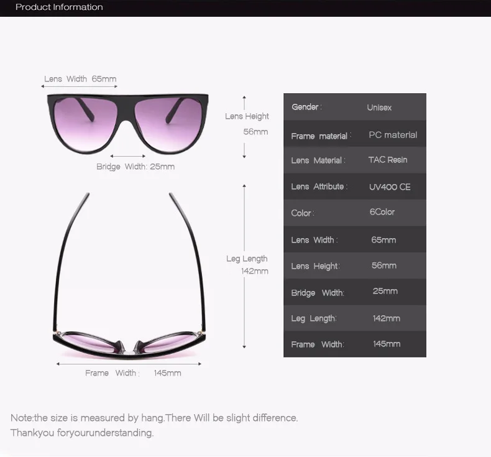Click the 'Frame Width : 145mm' diagram label

133,373
